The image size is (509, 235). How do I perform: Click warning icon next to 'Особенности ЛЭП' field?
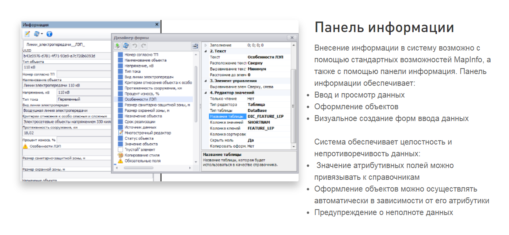[x=25, y=146]
